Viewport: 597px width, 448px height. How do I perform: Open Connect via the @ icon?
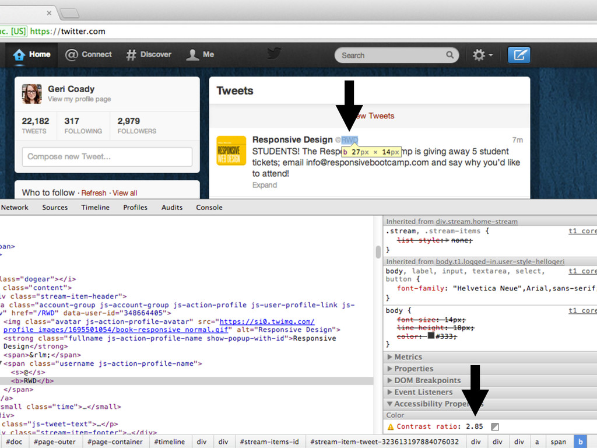(x=71, y=55)
